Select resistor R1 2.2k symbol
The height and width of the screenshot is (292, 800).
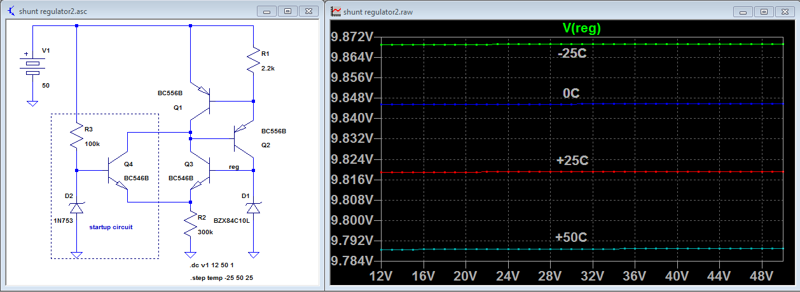pos(254,59)
